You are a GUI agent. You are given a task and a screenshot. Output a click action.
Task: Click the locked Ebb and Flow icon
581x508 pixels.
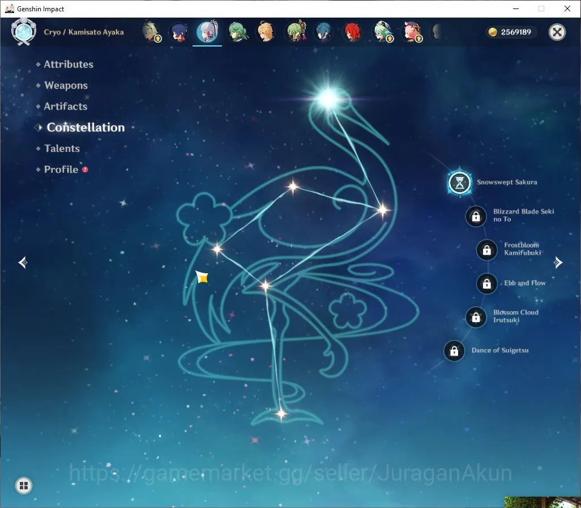(x=487, y=283)
